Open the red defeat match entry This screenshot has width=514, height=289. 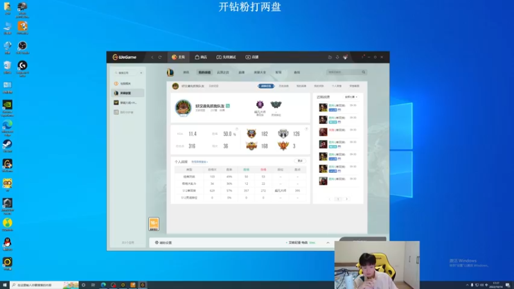point(338,132)
